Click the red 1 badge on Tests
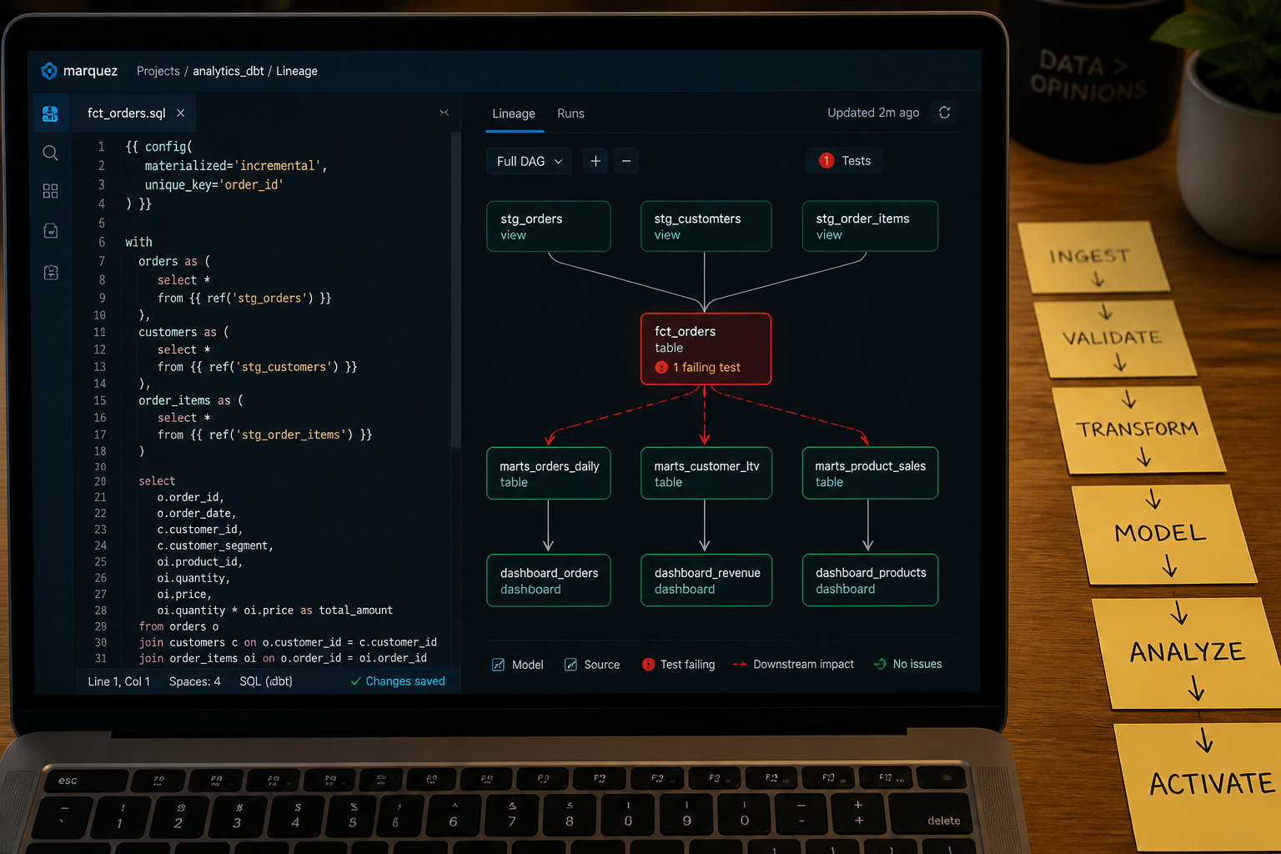1281x854 pixels. click(x=826, y=161)
